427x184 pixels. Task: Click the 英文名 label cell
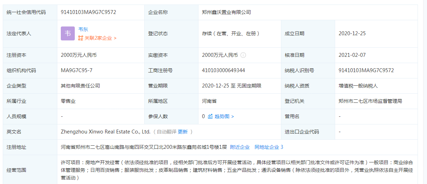tap(30, 132)
